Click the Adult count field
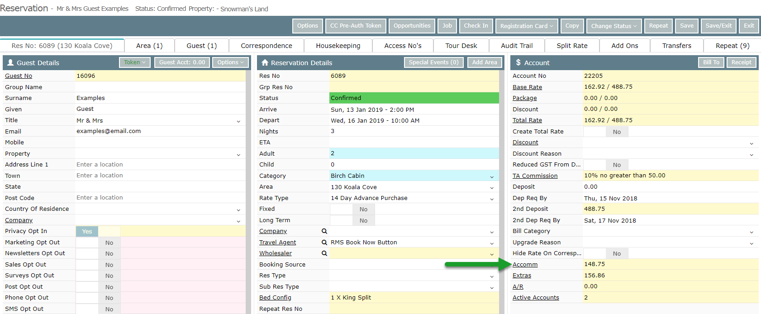 414,153
